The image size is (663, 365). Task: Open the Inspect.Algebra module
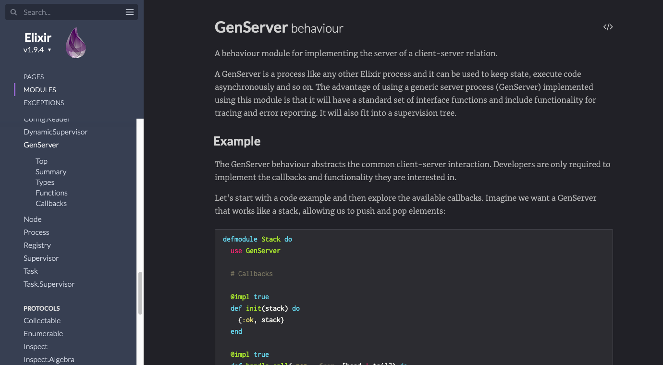point(49,359)
